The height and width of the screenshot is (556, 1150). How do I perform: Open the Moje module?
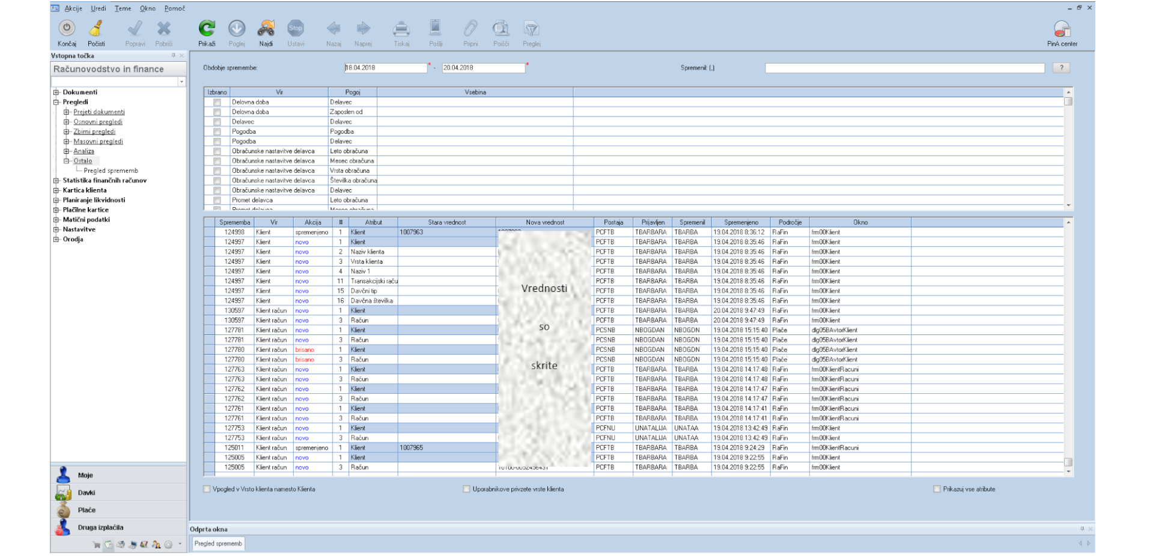[118, 475]
